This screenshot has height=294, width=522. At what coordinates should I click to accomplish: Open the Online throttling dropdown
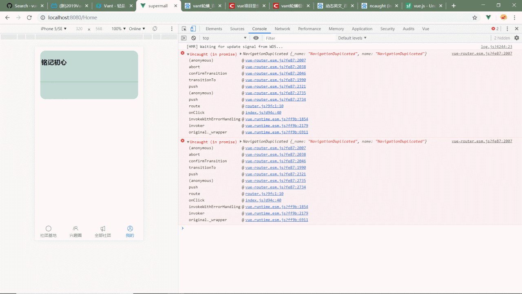click(137, 29)
